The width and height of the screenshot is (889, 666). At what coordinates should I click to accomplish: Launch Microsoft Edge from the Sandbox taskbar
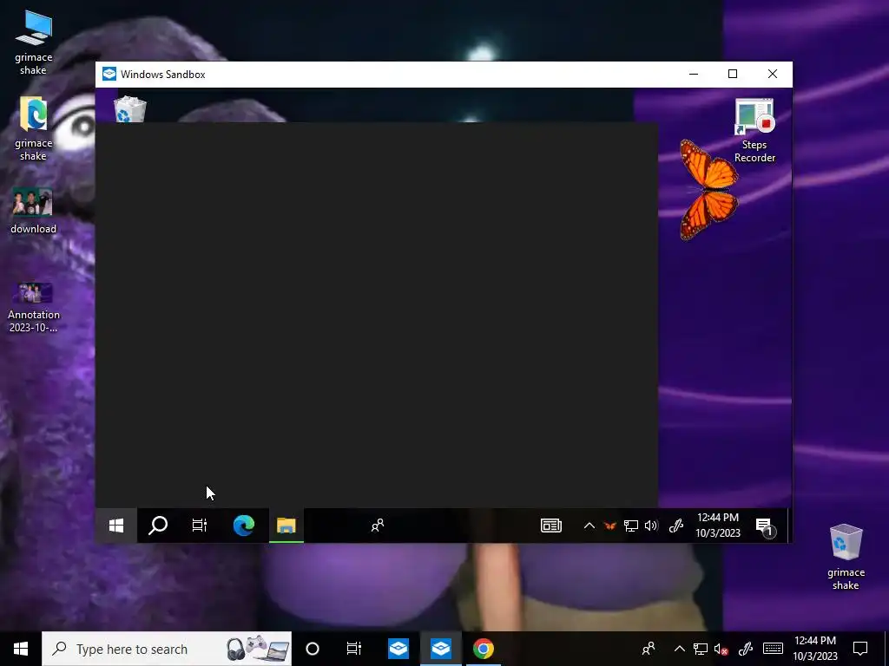click(244, 526)
